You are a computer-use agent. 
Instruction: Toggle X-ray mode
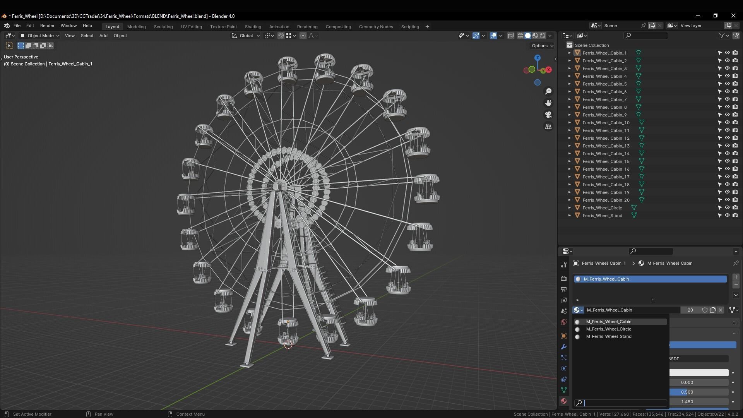tap(510, 36)
